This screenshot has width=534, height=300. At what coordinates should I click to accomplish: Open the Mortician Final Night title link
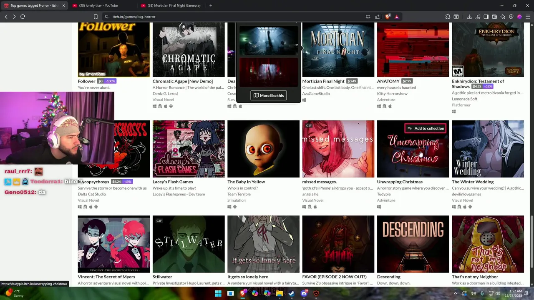pyautogui.click(x=323, y=81)
